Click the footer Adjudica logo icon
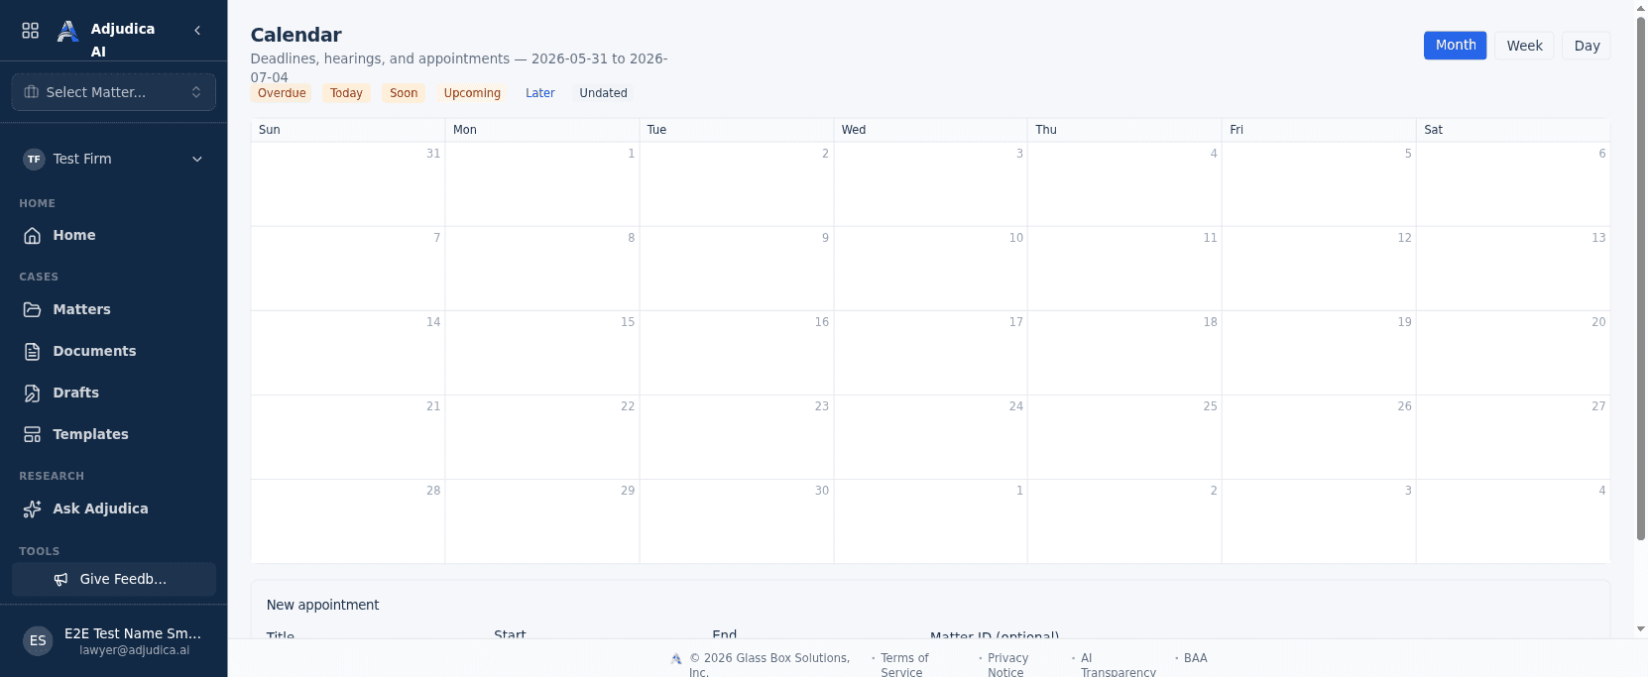Image resolution: width=1648 pixels, height=677 pixels. tap(676, 658)
